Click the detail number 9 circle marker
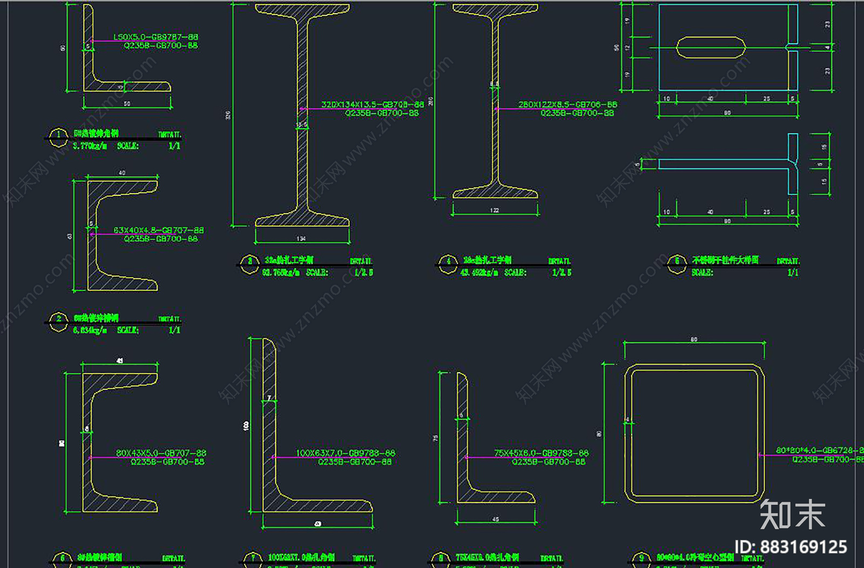864x568 pixels. pos(642,560)
